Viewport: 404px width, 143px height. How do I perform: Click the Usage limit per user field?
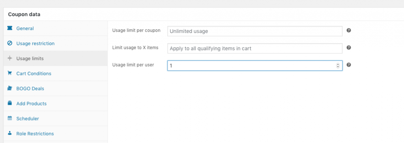[x=255, y=66]
